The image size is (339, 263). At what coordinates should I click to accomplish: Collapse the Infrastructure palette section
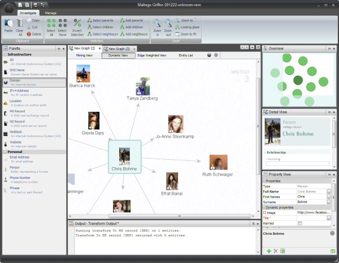[5, 55]
